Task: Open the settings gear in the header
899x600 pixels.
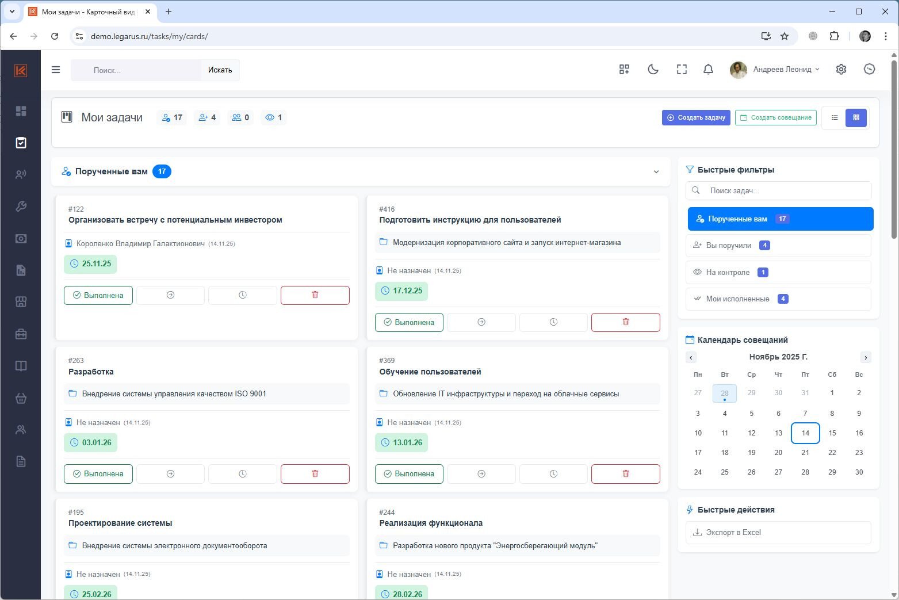Action: pyautogui.click(x=841, y=70)
